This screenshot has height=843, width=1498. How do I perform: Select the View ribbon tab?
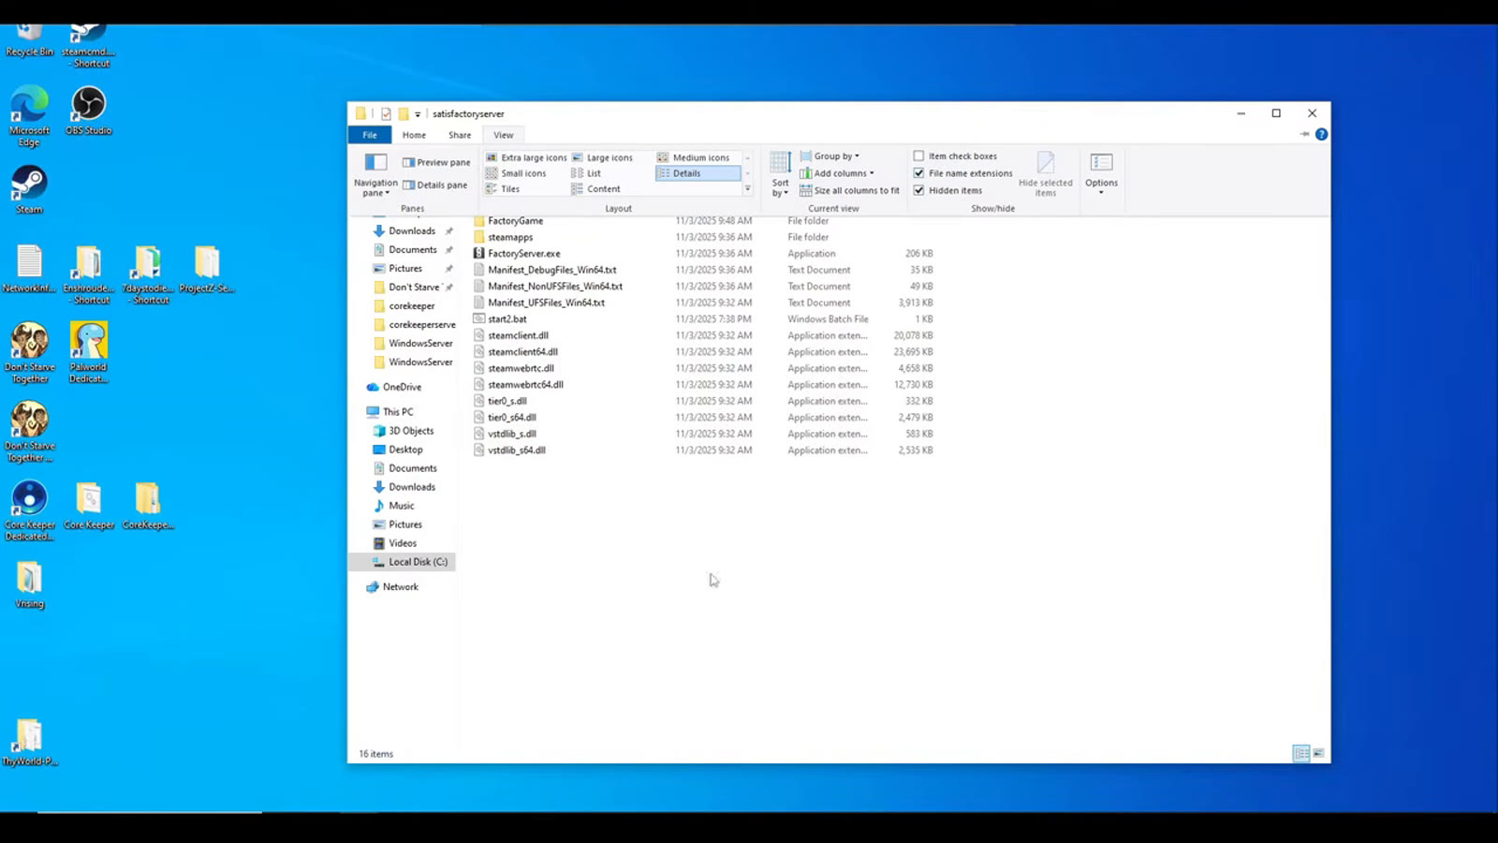coord(504,135)
